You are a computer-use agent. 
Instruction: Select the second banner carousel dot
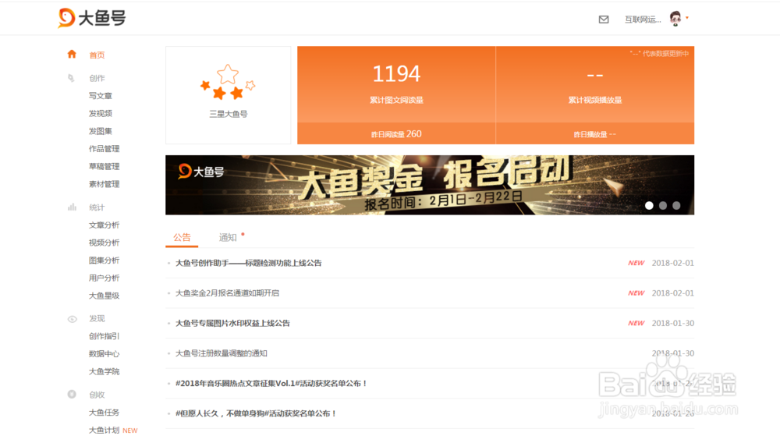point(662,205)
